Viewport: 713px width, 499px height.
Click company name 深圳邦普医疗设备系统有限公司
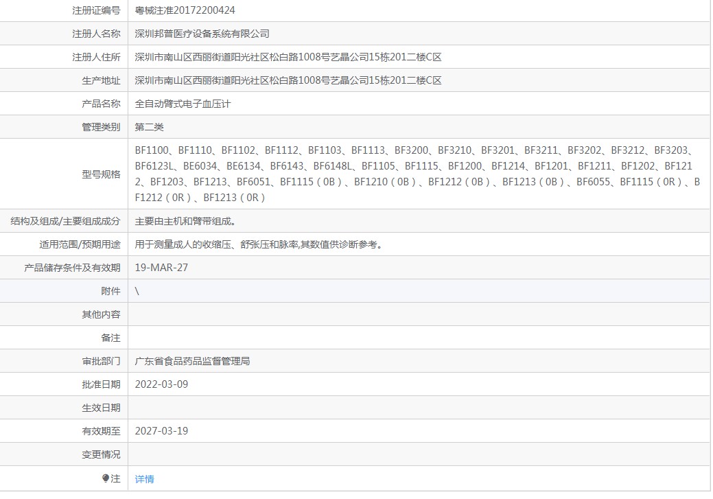tap(202, 34)
